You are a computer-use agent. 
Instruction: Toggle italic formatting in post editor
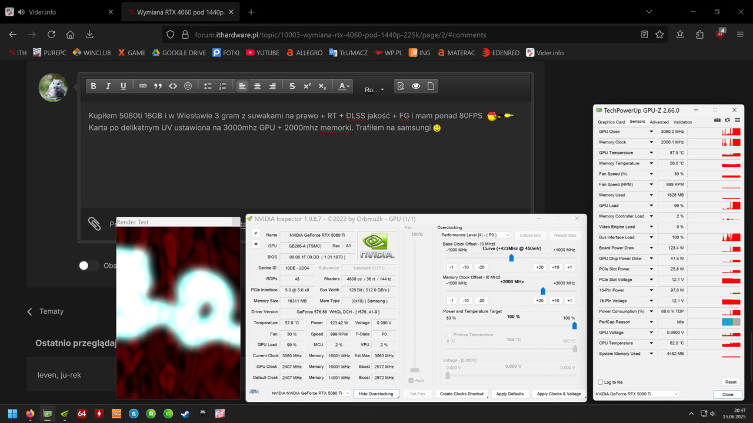(x=108, y=86)
